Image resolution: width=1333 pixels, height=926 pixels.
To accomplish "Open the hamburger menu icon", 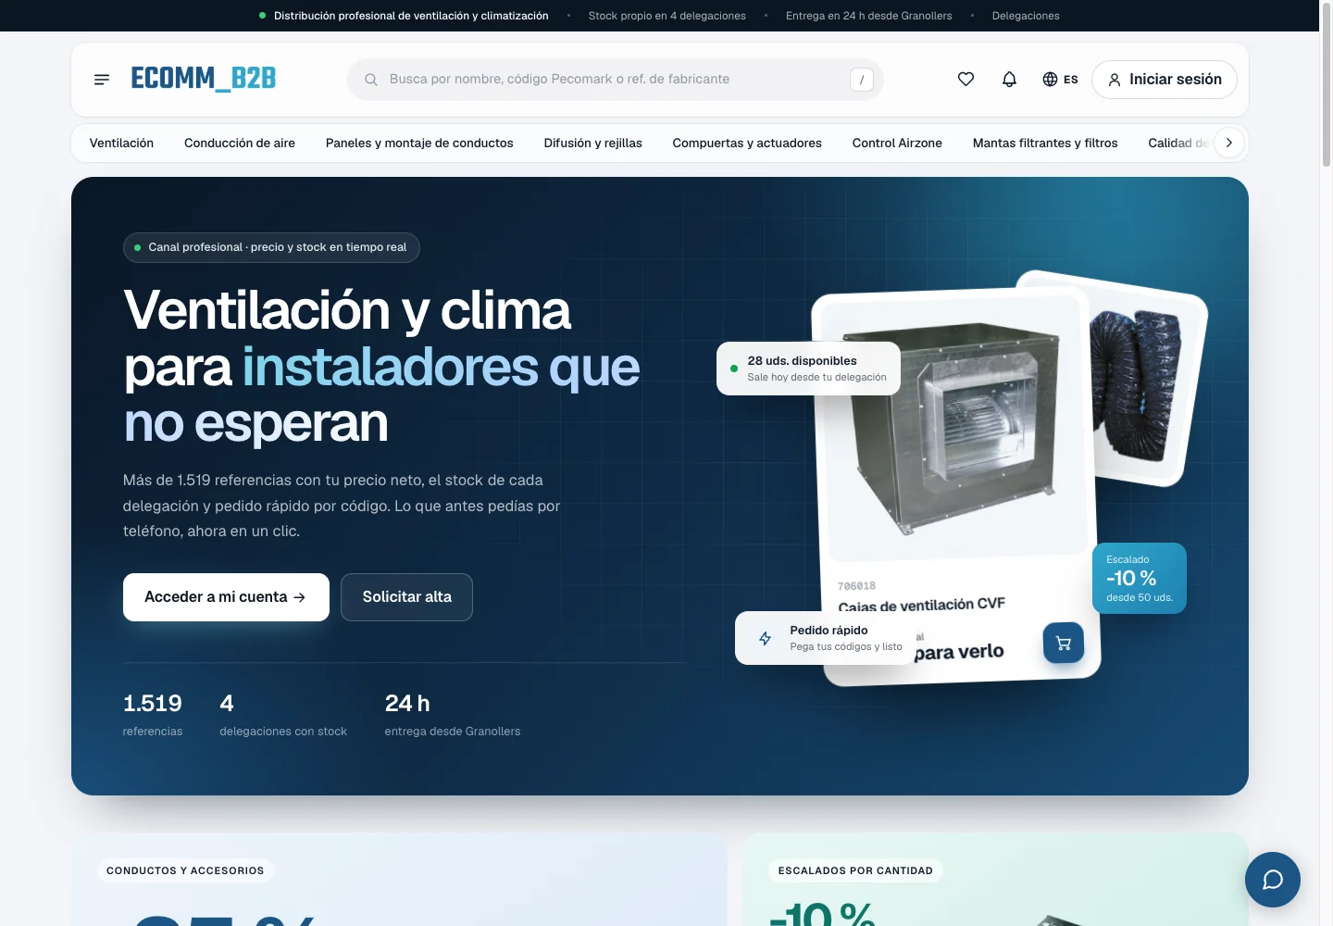I will tap(102, 80).
